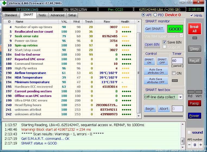Screen dimensions: 207x152
Task: Click Open BIN button
Action: click(x=152, y=45)
